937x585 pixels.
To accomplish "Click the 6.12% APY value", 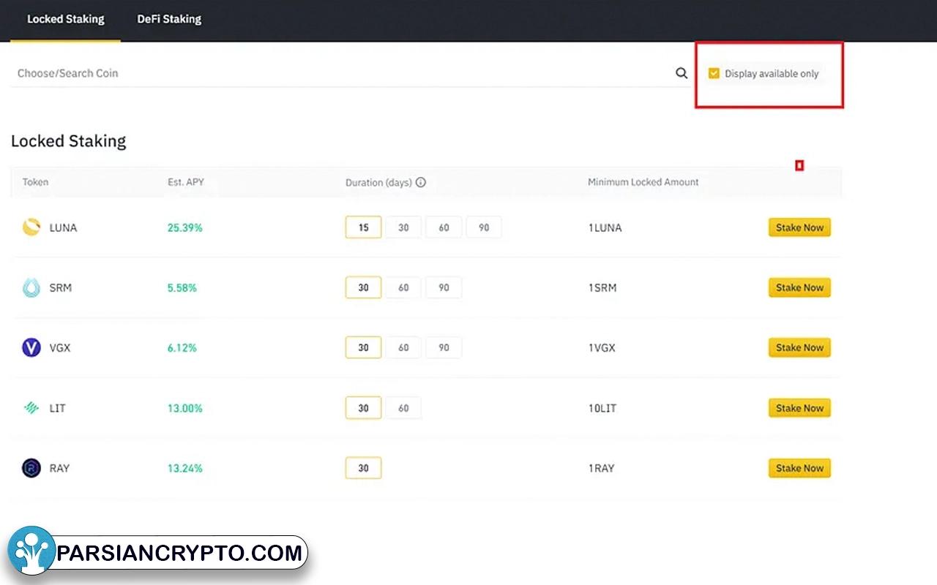I will (182, 347).
